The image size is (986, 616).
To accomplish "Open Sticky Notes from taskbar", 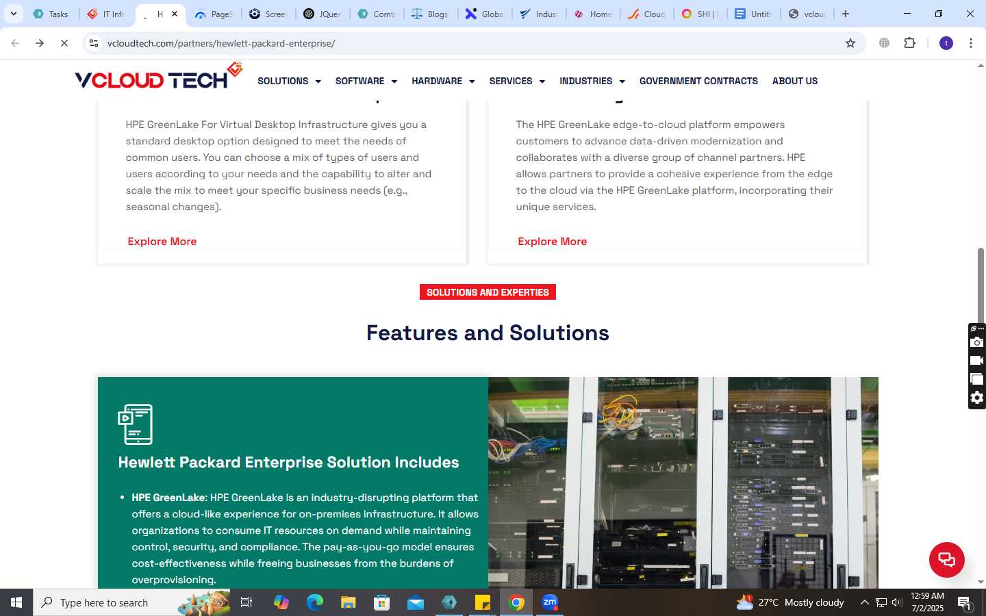I will click(x=482, y=602).
